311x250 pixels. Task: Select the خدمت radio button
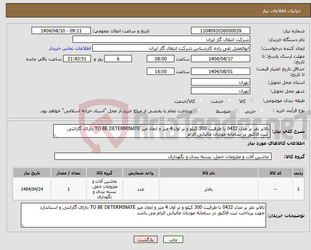click(x=229, y=100)
